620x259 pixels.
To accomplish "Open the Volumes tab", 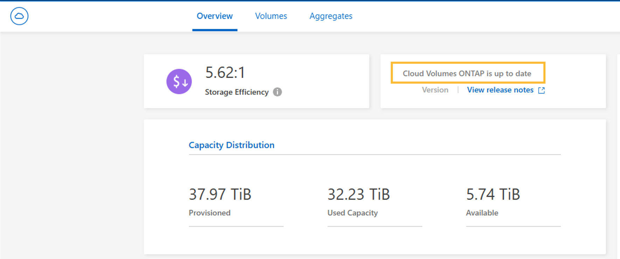I will click(x=271, y=16).
